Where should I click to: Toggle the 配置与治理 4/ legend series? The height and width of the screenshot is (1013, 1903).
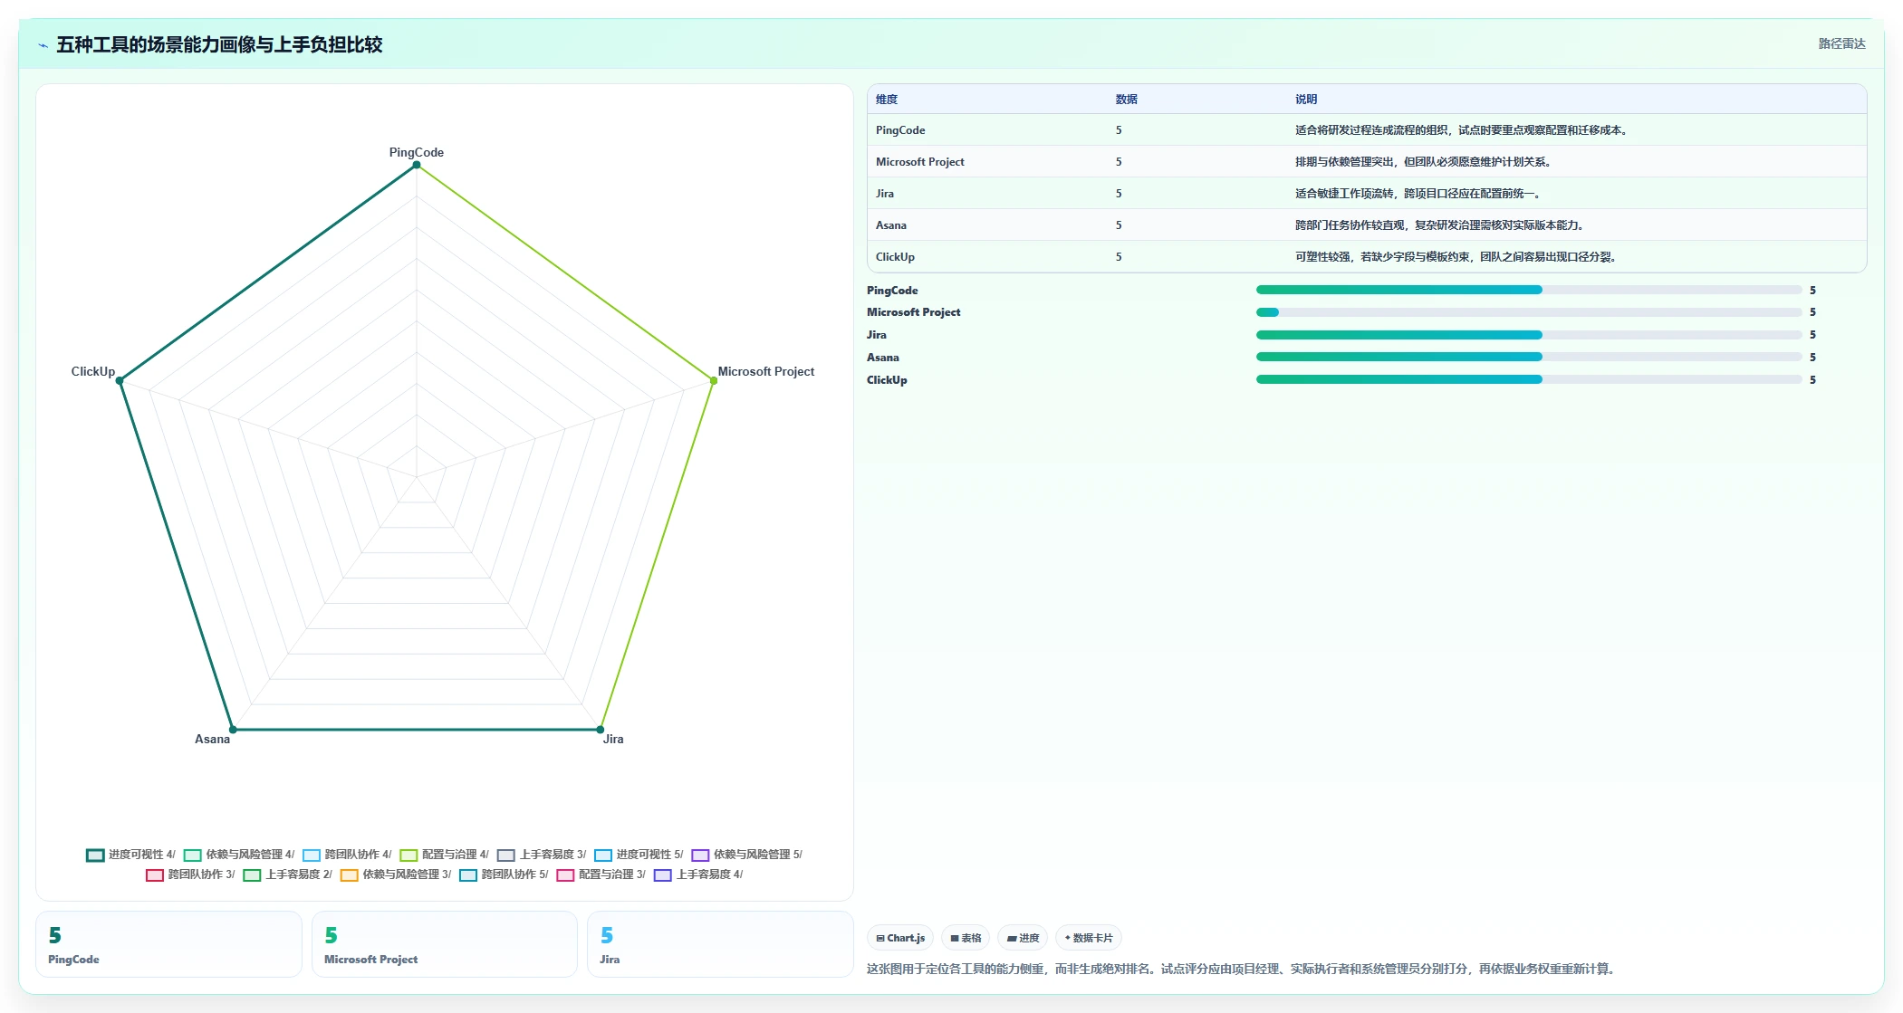(x=444, y=855)
